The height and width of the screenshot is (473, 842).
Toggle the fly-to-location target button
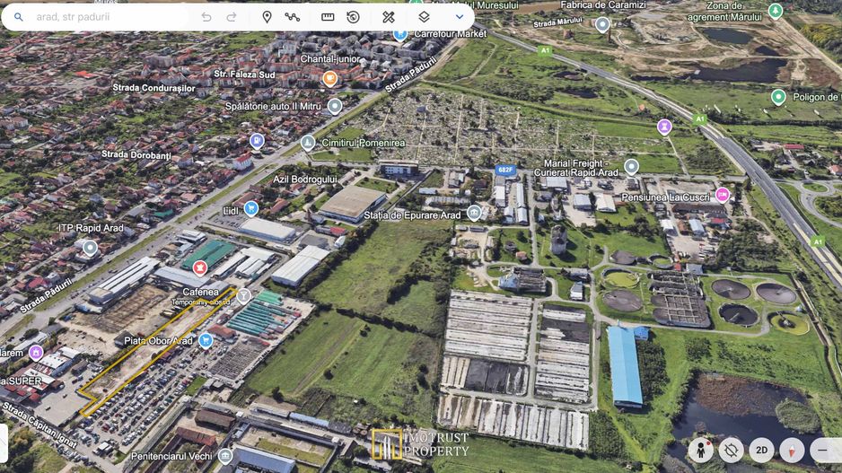click(x=731, y=450)
